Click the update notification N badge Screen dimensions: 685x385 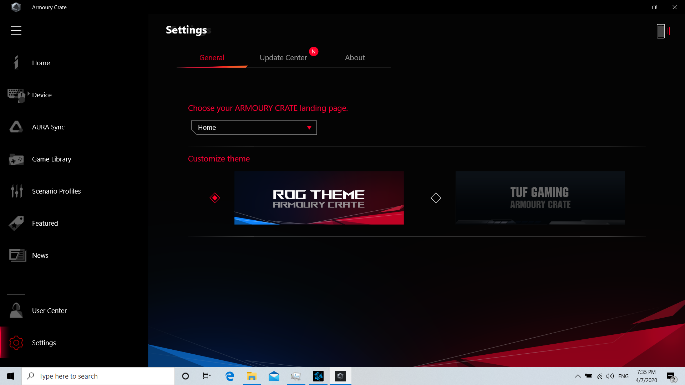(314, 51)
